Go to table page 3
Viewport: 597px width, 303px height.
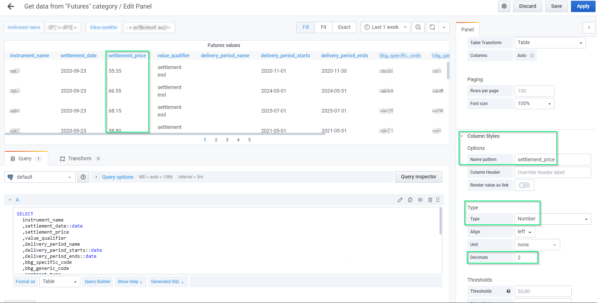[x=227, y=140]
